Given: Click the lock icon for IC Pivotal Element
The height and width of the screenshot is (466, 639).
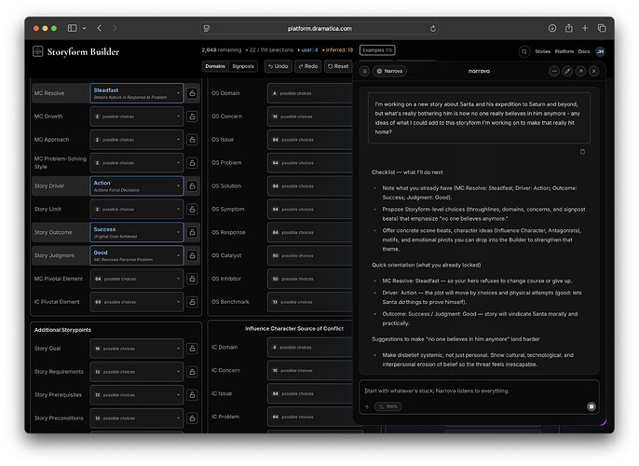Looking at the screenshot, I should 192,302.
